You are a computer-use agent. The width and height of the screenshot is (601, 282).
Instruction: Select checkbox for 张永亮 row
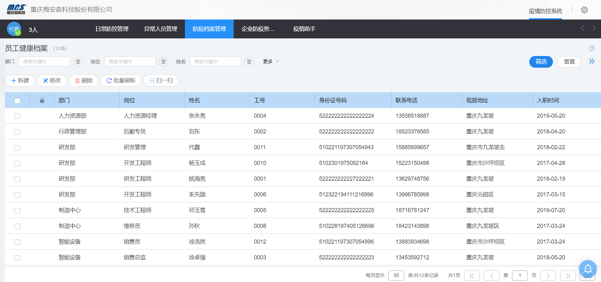pyautogui.click(x=17, y=116)
